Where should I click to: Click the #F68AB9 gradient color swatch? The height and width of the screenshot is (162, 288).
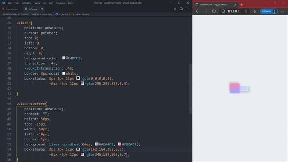click(x=120, y=144)
